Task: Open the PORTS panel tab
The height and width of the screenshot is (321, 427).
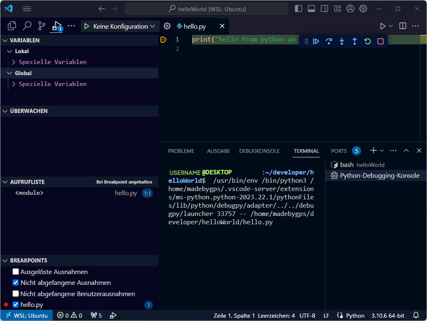Action: tap(339, 151)
